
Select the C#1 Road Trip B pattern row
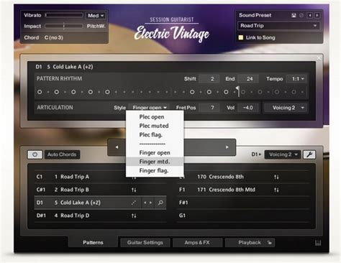pyautogui.click(x=100, y=190)
